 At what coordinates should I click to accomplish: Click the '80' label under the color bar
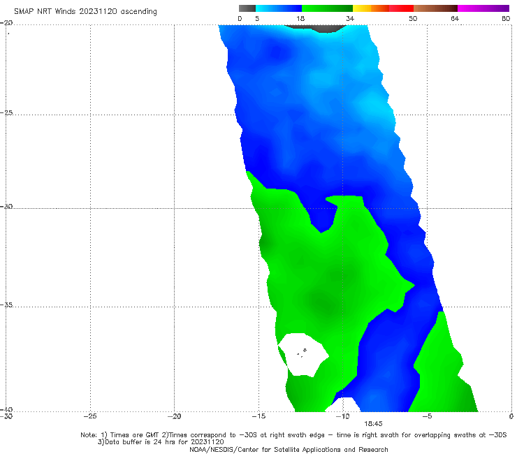pyautogui.click(x=506, y=18)
